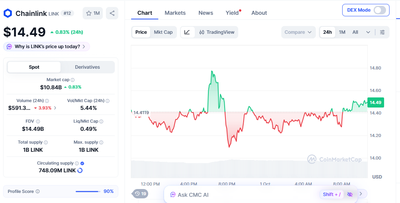400x203 pixels.
Task: Open FDV info icon
Action: [x=38, y=121]
